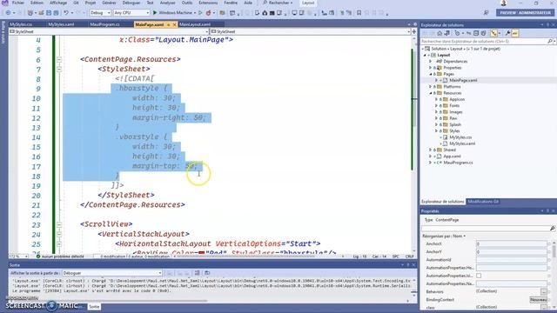Click the Réorganiser par Nom sort link
This screenshot has height=313, width=557.
(x=444, y=236)
